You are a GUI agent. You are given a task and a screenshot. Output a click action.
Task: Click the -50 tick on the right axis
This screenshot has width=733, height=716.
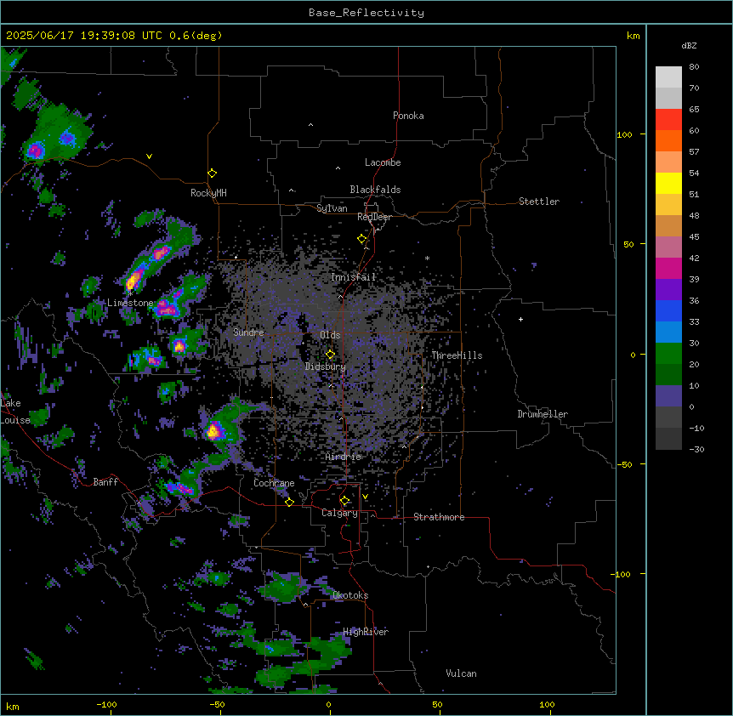pos(624,464)
